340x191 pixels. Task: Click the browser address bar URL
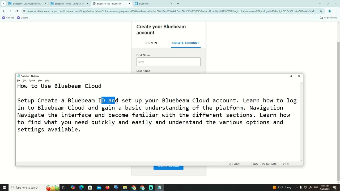(x=172, y=11)
